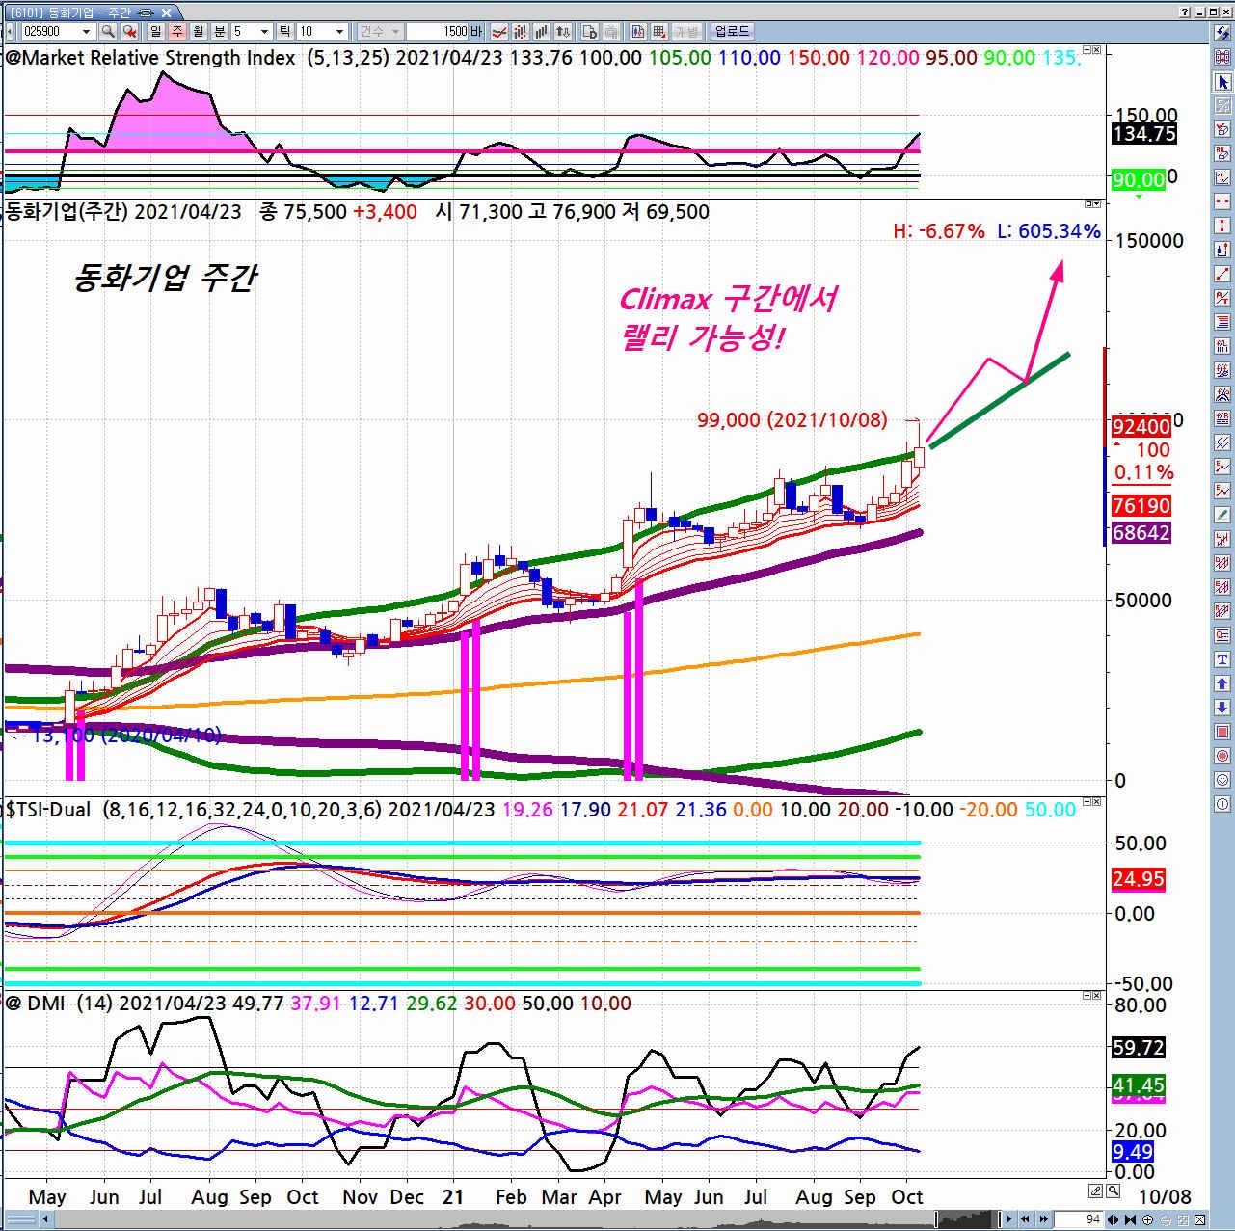The height and width of the screenshot is (1231, 1235).
Task: Select the vertical line drawing tool
Action: [1222, 227]
